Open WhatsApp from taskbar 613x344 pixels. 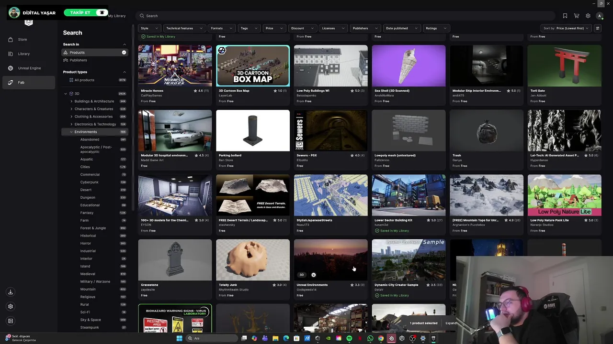(x=370, y=338)
